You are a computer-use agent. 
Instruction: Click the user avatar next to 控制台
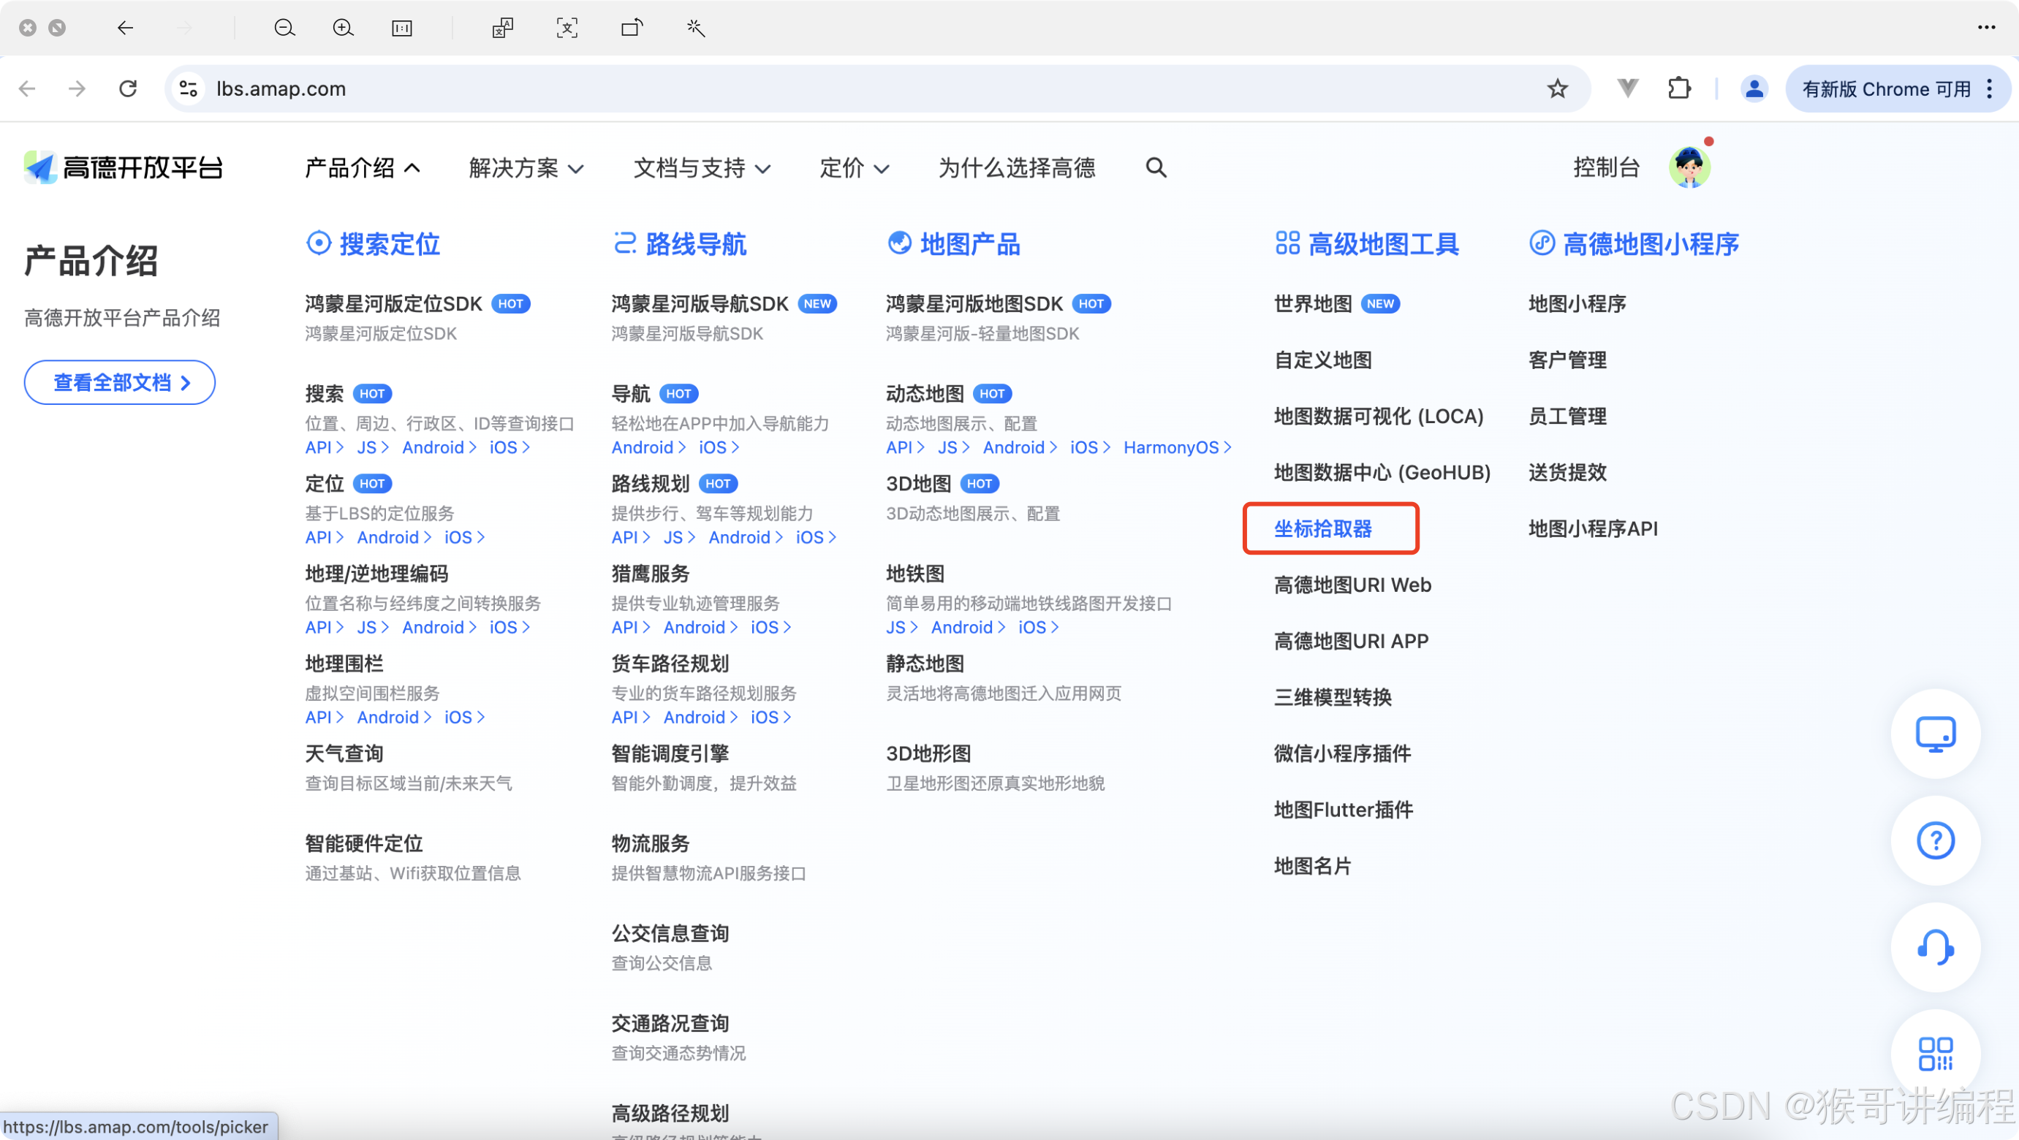(1689, 167)
